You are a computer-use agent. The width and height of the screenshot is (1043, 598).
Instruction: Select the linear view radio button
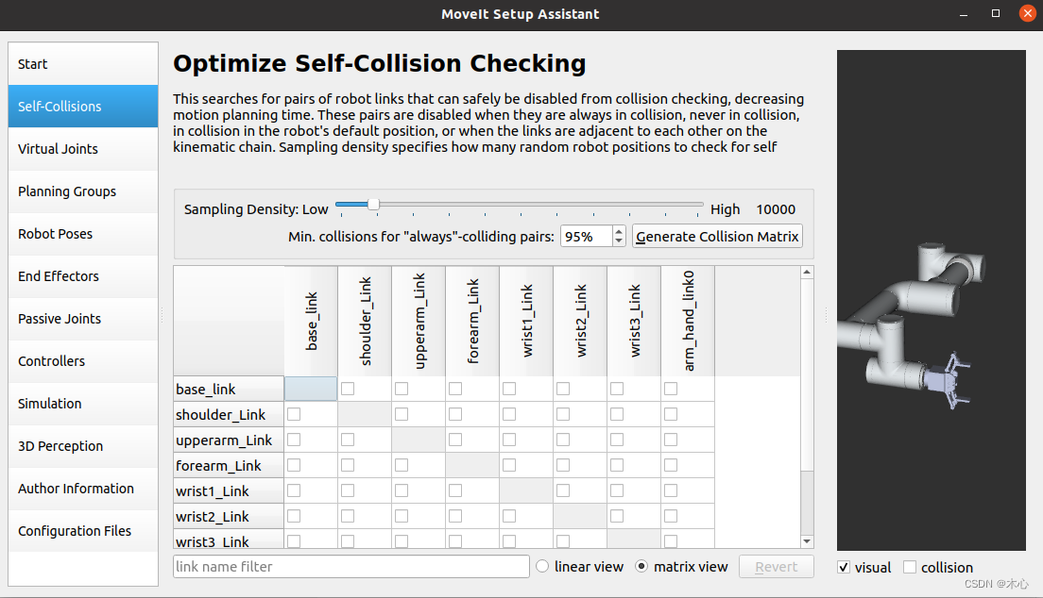543,566
